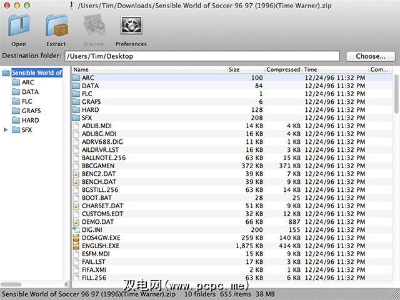Select the SFX folder in the sidebar tree
400x300 pixels.
(27, 130)
